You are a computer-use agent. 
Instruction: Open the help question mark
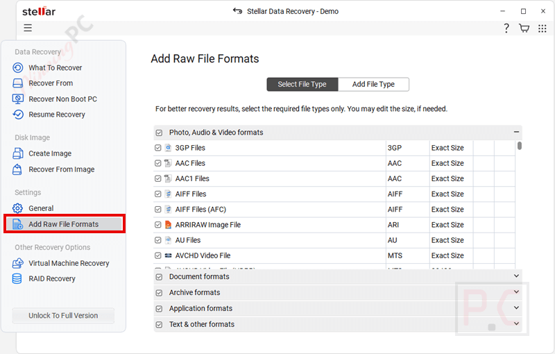(506, 28)
